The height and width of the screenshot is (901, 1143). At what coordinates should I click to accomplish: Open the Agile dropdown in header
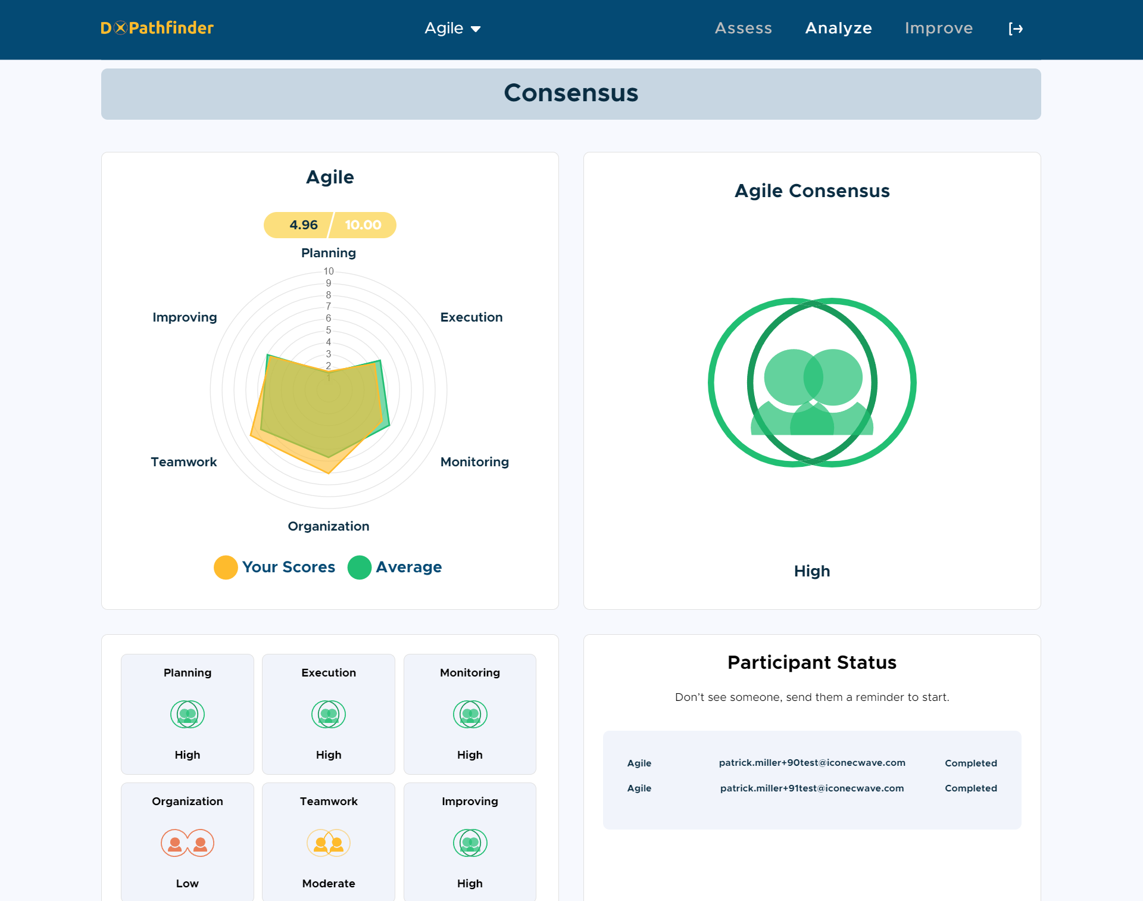pos(444,28)
